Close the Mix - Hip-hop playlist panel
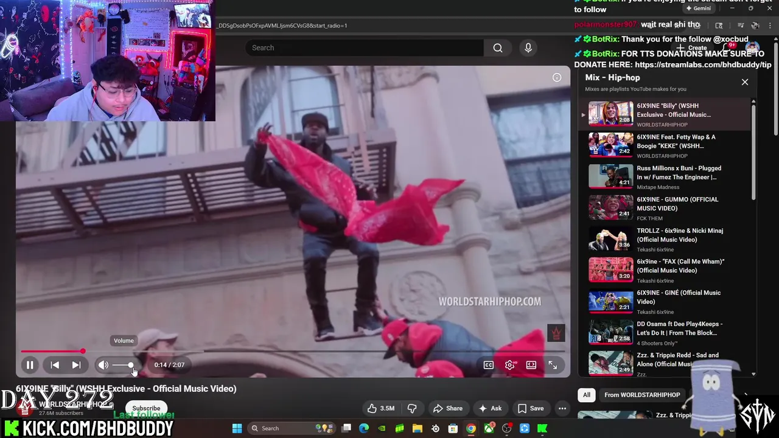Screen dimensions: 779x438 745,82
